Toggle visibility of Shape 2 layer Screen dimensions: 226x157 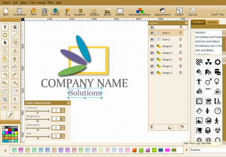pyautogui.click(x=152, y=66)
